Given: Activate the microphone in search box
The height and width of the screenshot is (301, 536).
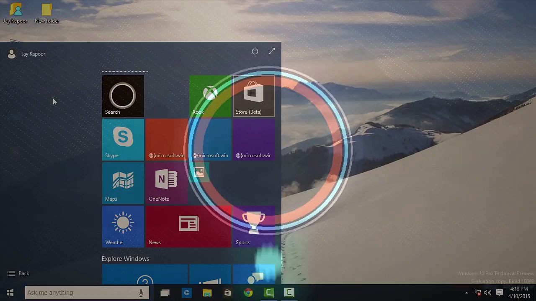Looking at the screenshot, I should [x=141, y=293].
